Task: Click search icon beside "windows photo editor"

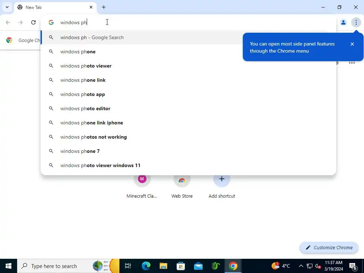Action: point(51,108)
